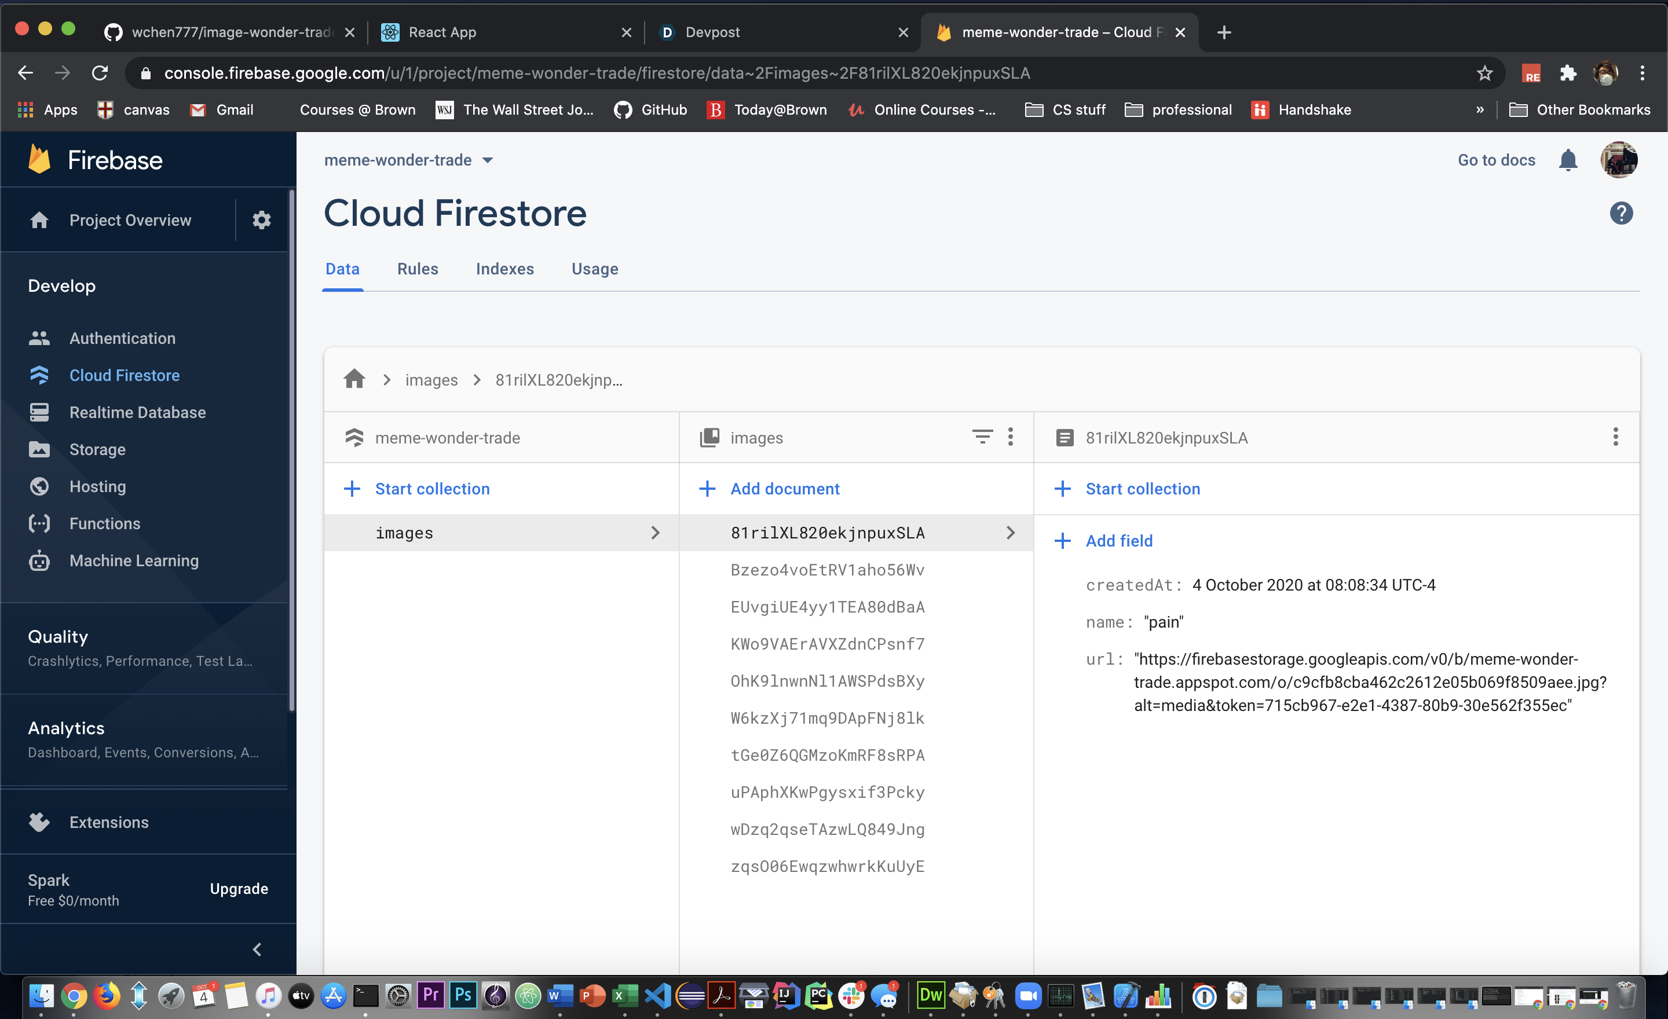This screenshot has height=1019, width=1668.
Task: Open images collection three-dot menu
Action: [x=1010, y=437]
